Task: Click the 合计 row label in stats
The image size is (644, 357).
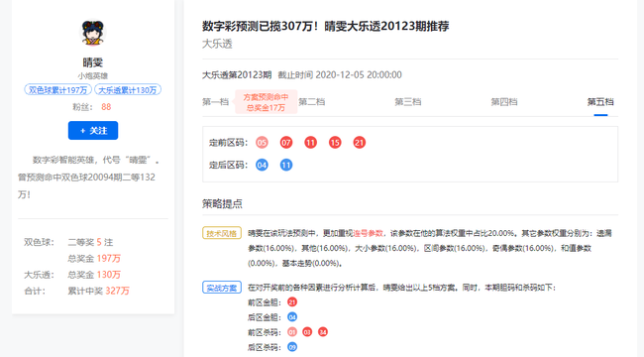Action: (36, 291)
